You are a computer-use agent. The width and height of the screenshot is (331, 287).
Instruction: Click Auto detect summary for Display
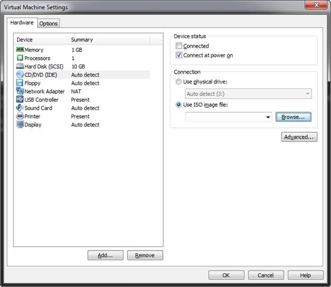point(85,124)
